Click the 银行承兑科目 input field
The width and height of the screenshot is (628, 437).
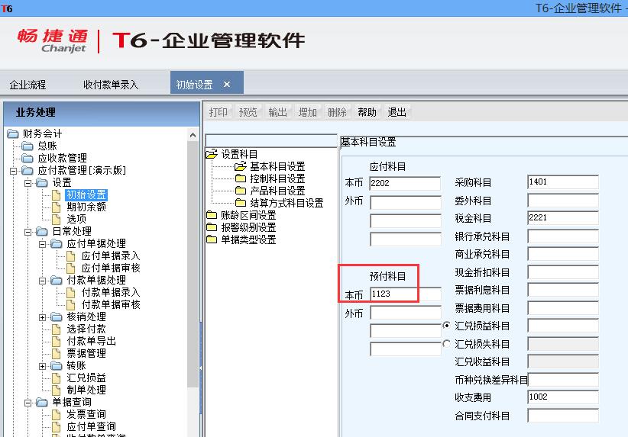point(563,236)
